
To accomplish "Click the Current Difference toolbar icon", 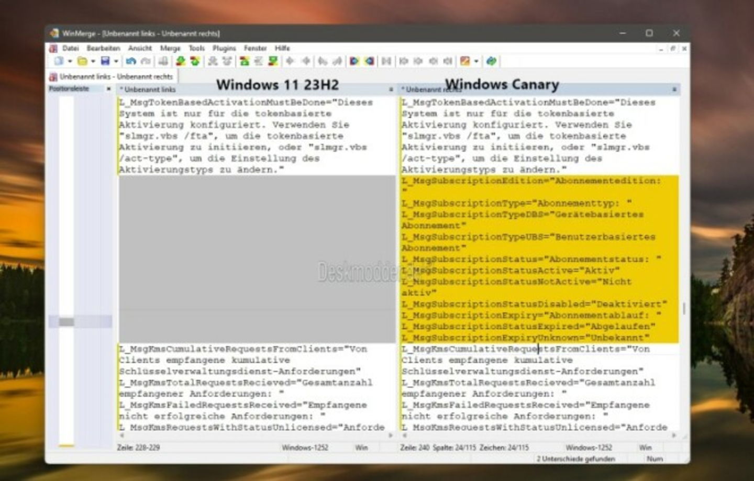I will tap(259, 61).
